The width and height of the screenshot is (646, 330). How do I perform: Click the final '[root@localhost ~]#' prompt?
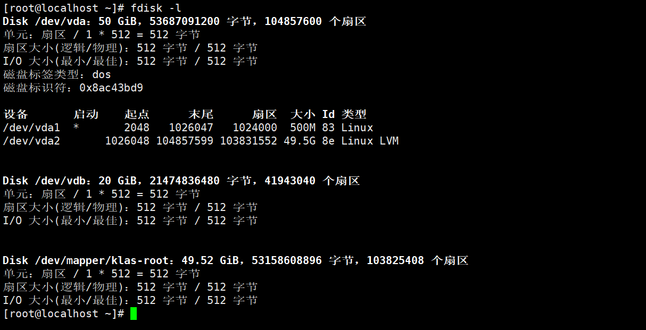point(63,314)
